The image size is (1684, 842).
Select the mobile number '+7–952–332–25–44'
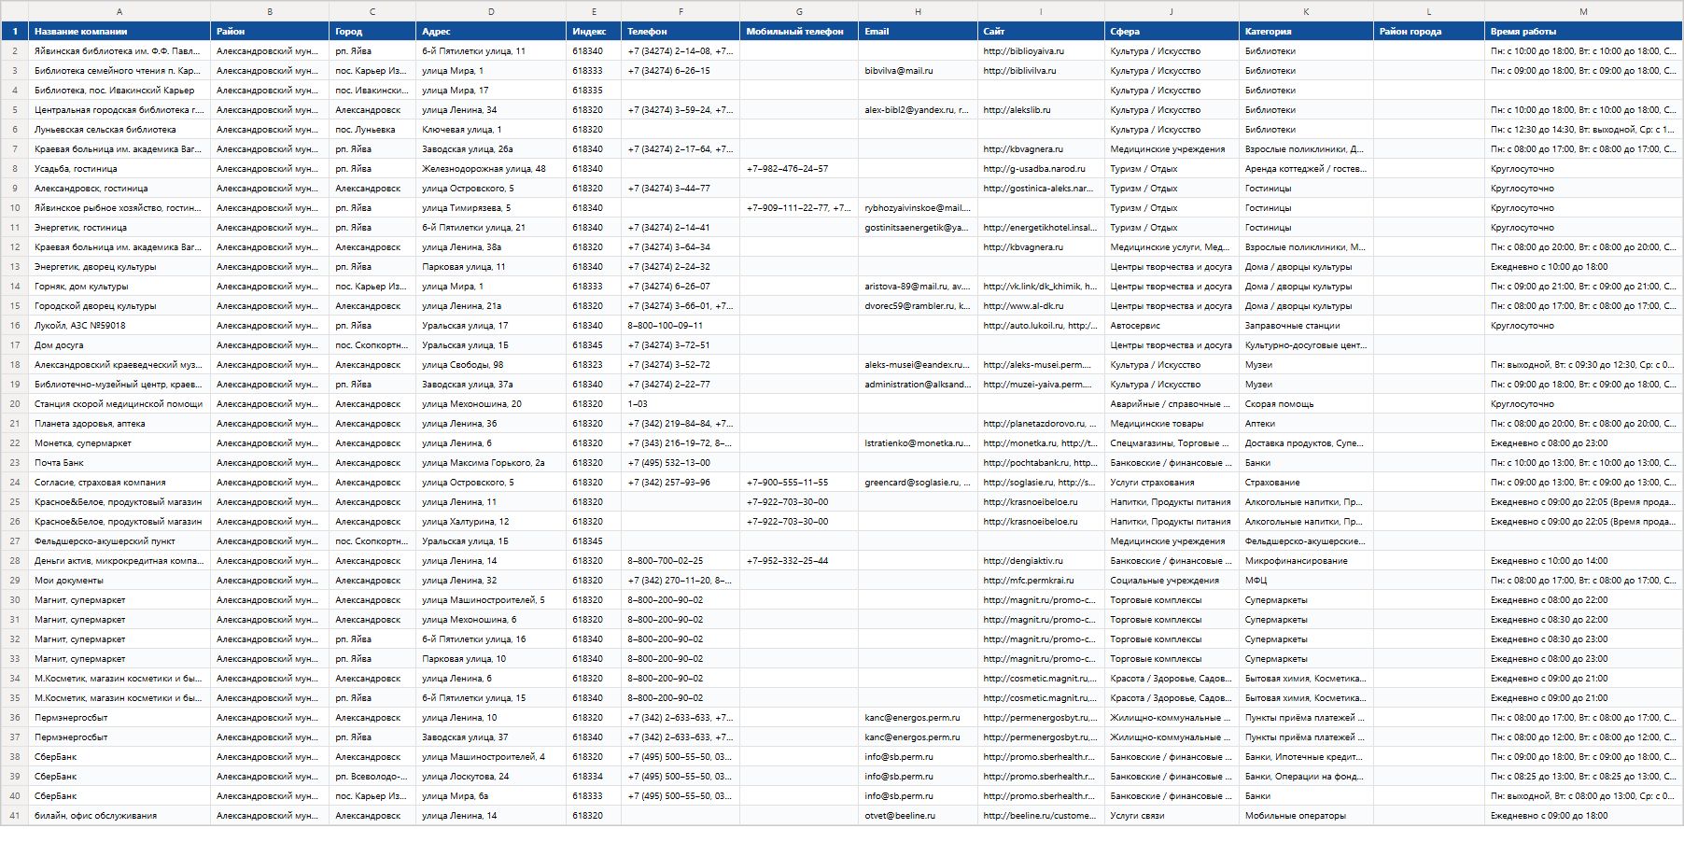[x=799, y=561]
